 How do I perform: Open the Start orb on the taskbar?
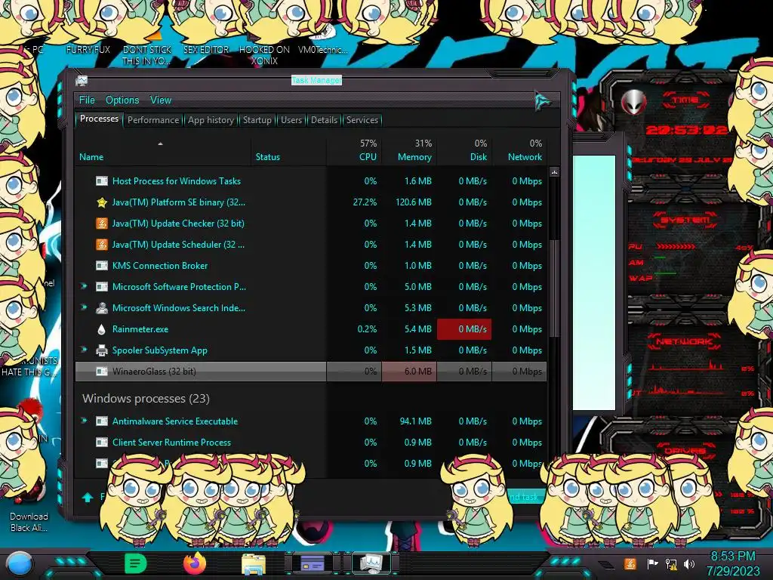pyautogui.click(x=20, y=563)
